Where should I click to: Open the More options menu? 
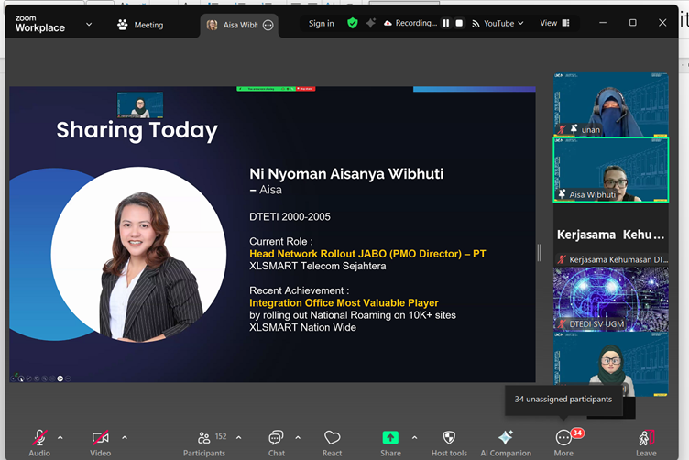563,439
